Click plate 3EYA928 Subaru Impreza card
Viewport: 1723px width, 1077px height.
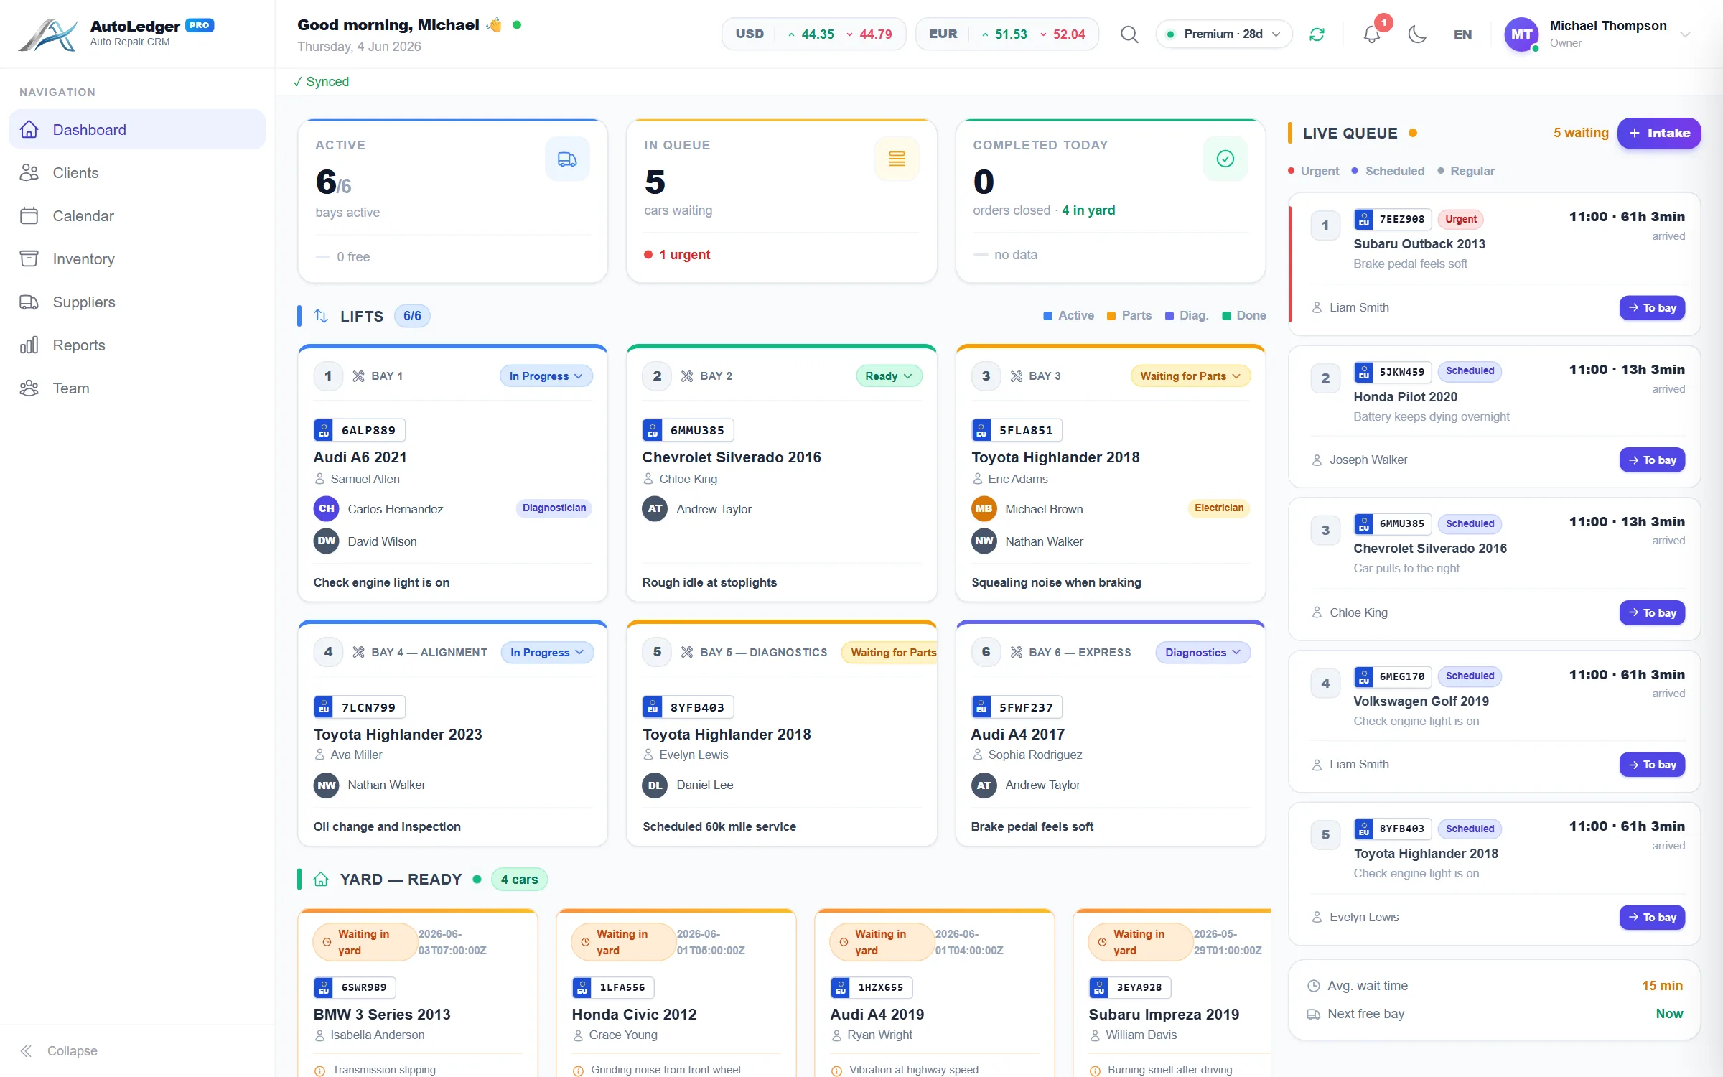click(x=1130, y=988)
